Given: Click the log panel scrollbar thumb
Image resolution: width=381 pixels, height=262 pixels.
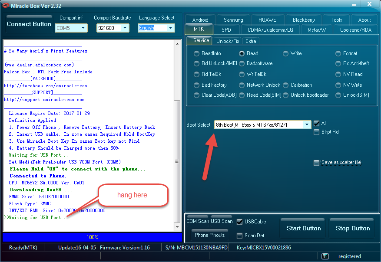Looking at the screenshot, I should (177, 161).
